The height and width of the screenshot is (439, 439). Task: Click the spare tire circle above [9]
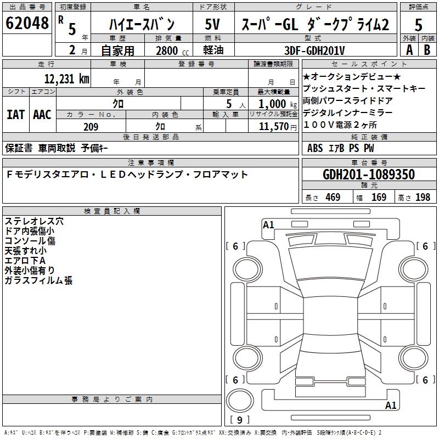pyautogui.click(x=240, y=400)
